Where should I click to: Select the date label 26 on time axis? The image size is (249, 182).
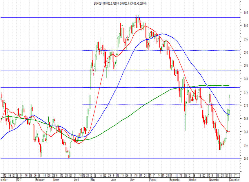click(127, 176)
